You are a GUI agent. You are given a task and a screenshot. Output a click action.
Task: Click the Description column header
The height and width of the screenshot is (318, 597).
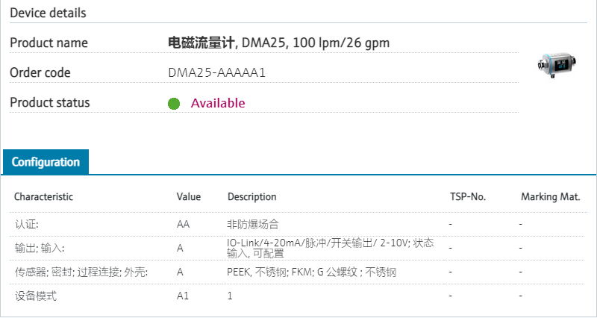click(x=251, y=197)
